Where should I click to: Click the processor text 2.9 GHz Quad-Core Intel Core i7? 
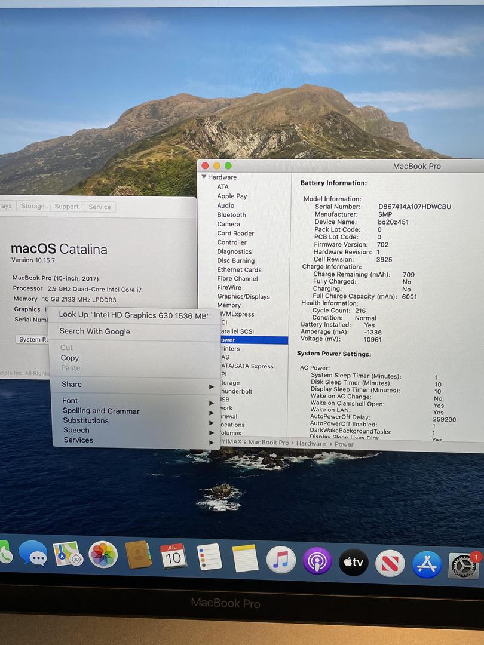tap(94, 289)
